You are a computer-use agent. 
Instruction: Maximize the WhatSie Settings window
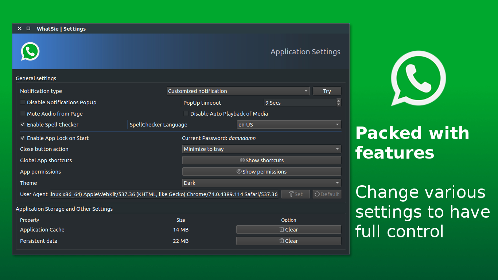pyautogui.click(x=28, y=28)
